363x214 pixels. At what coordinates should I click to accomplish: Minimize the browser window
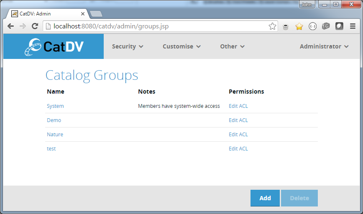click(x=325, y=5)
